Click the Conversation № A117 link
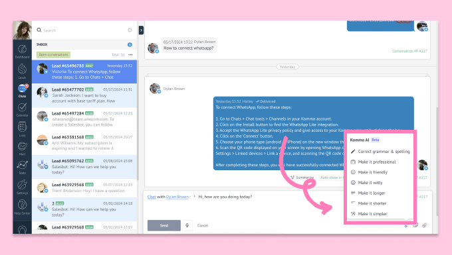The image size is (452, 255). [409, 51]
